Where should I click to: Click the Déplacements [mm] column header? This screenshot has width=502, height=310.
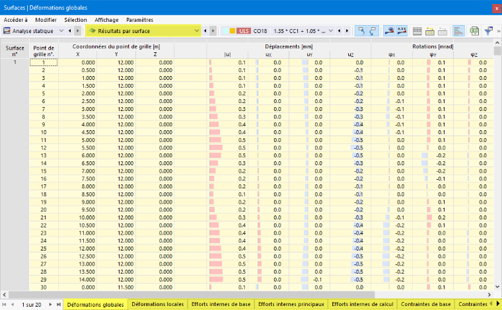click(289, 47)
